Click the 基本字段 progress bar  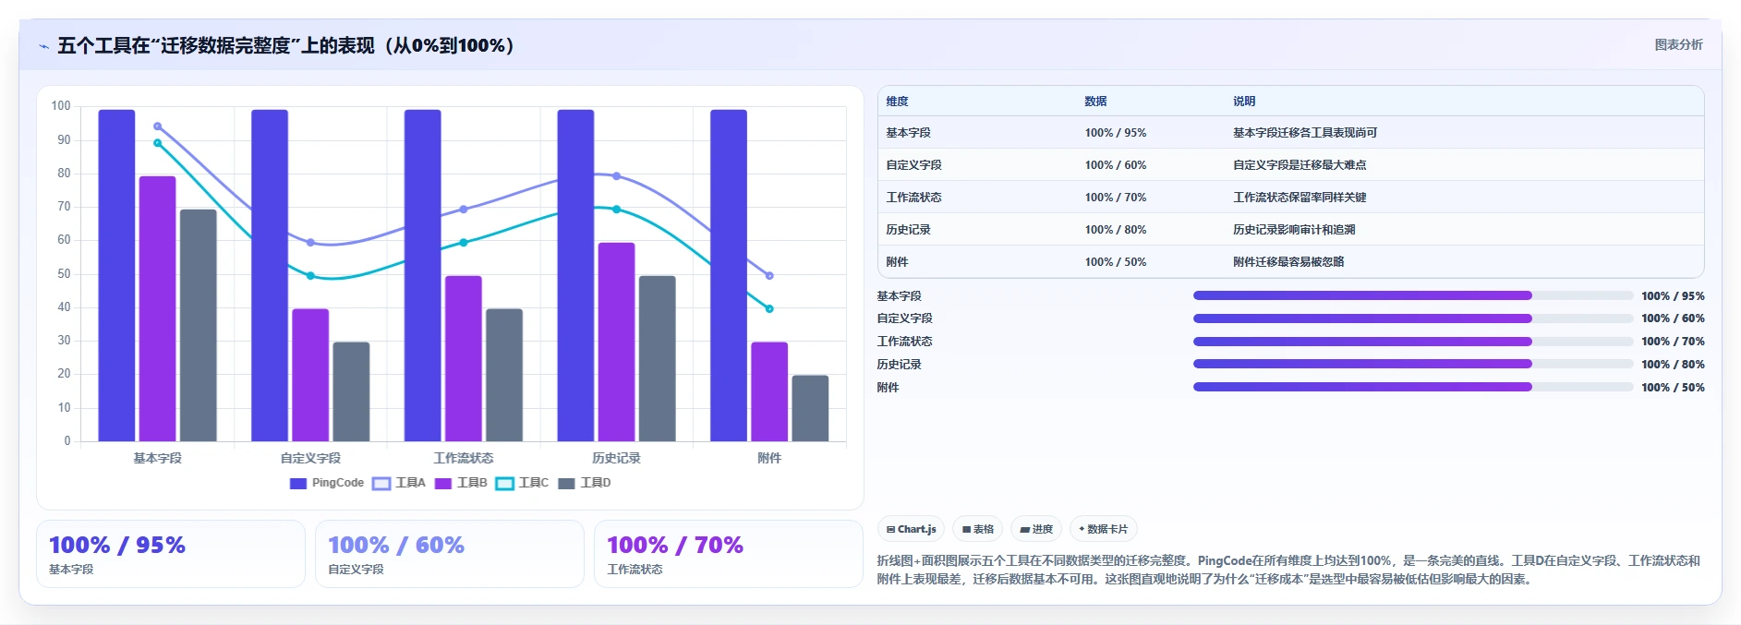click(1413, 295)
